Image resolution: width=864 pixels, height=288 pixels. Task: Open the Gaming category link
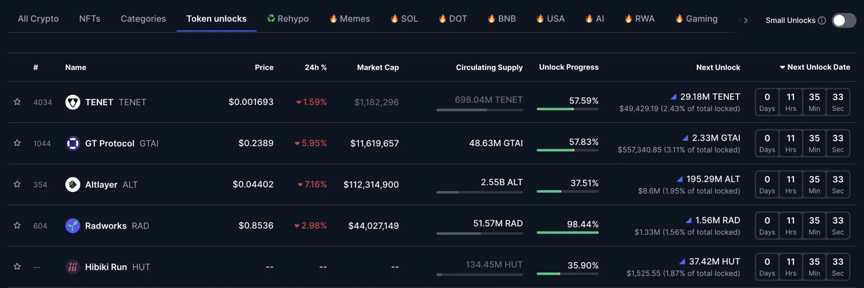point(696,19)
